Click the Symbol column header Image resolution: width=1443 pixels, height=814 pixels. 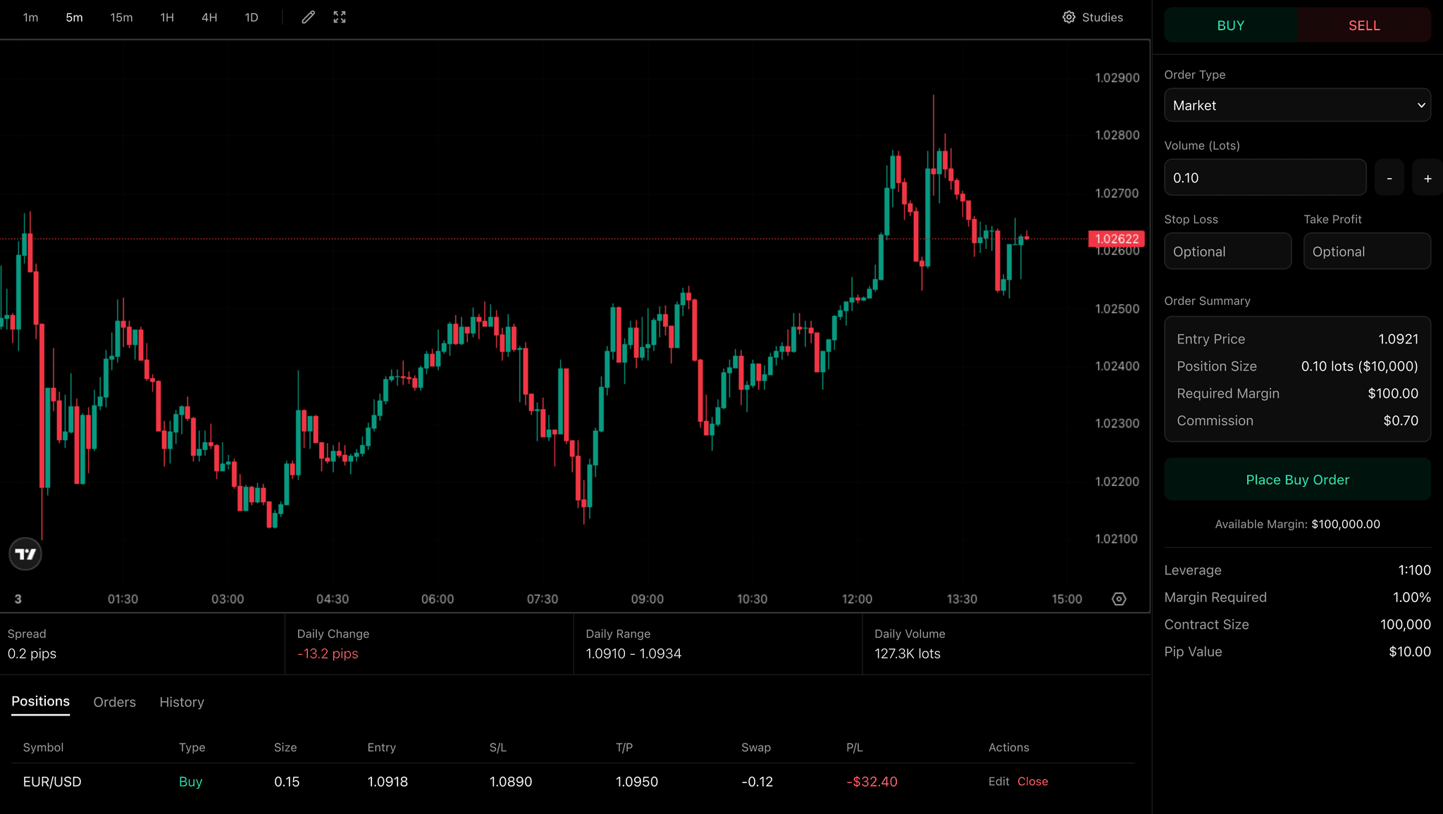pos(43,747)
